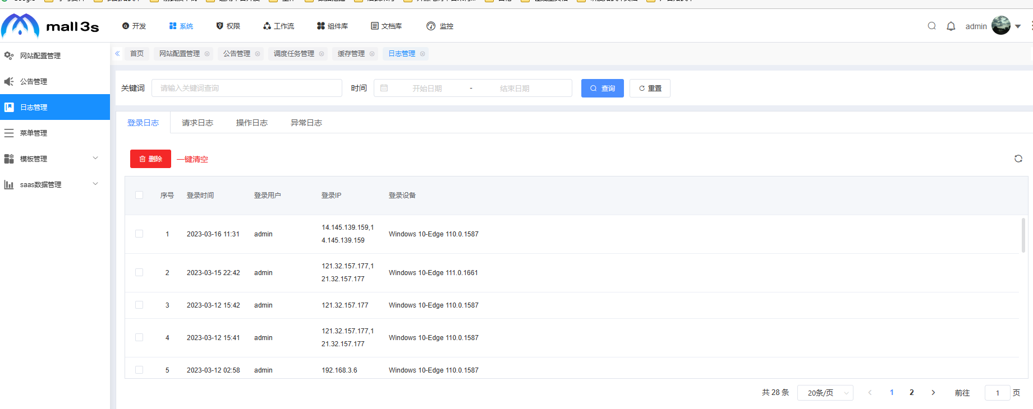Click the 重置 reset button
Screen dimensions: 1033x409
650,88
